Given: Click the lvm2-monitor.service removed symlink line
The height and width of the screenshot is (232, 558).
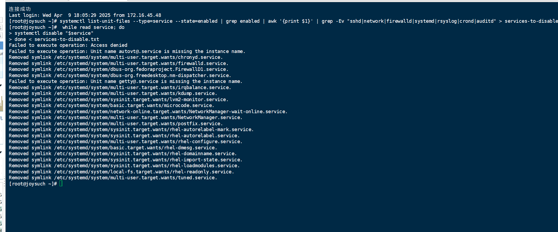Looking at the screenshot, I should click(119, 100).
